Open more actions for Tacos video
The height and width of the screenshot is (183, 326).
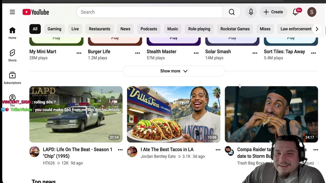[218, 150]
